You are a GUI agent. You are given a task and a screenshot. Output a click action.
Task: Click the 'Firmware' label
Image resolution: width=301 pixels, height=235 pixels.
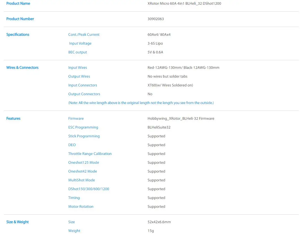pos(76,118)
